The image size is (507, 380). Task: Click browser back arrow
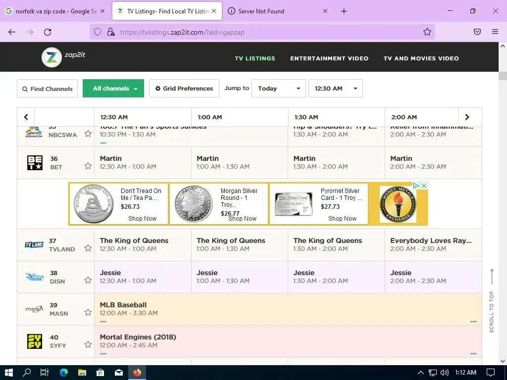(12, 32)
